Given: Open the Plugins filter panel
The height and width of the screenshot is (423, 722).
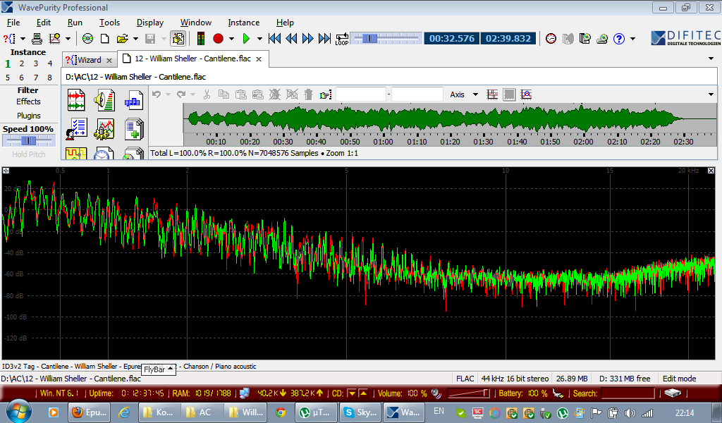Looking at the screenshot, I should click(28, 116).
